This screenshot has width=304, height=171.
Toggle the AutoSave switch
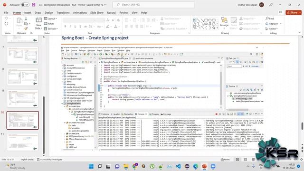pyautogui.click(x=25, y=5)
